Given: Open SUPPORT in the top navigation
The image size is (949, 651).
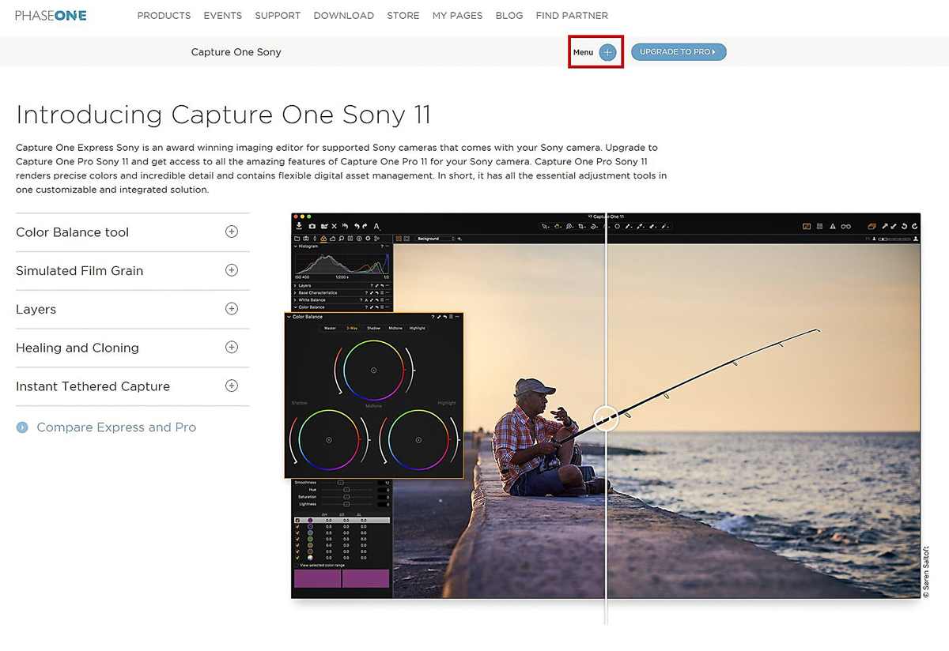Looking at the screenshot, I should coord(278,15).
